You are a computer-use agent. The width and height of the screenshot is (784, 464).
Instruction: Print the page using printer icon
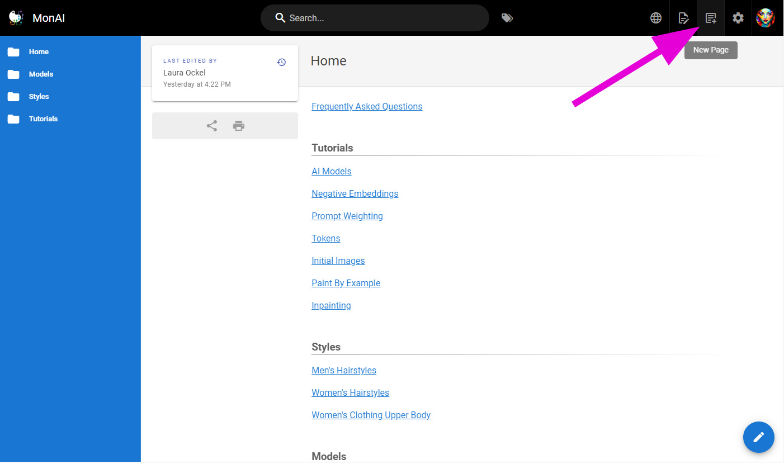pyautogui.click(x=239, y=126)
